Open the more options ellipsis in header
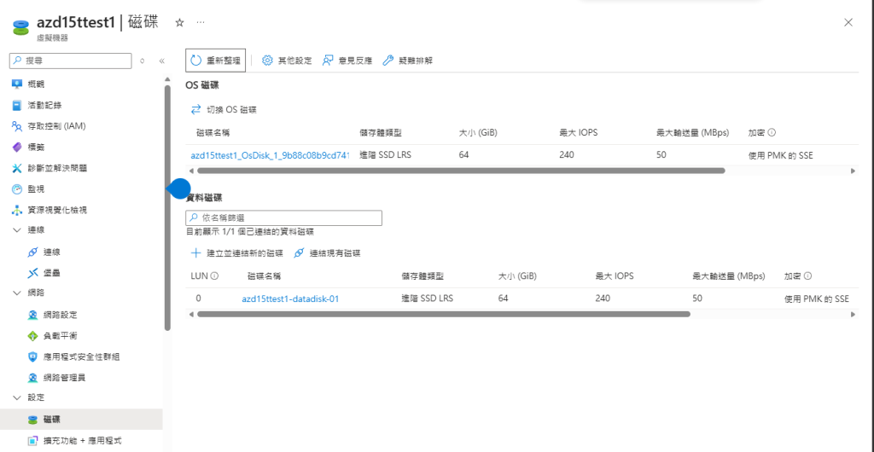This screenshot has height=452, width=874. tap(201, 23)
